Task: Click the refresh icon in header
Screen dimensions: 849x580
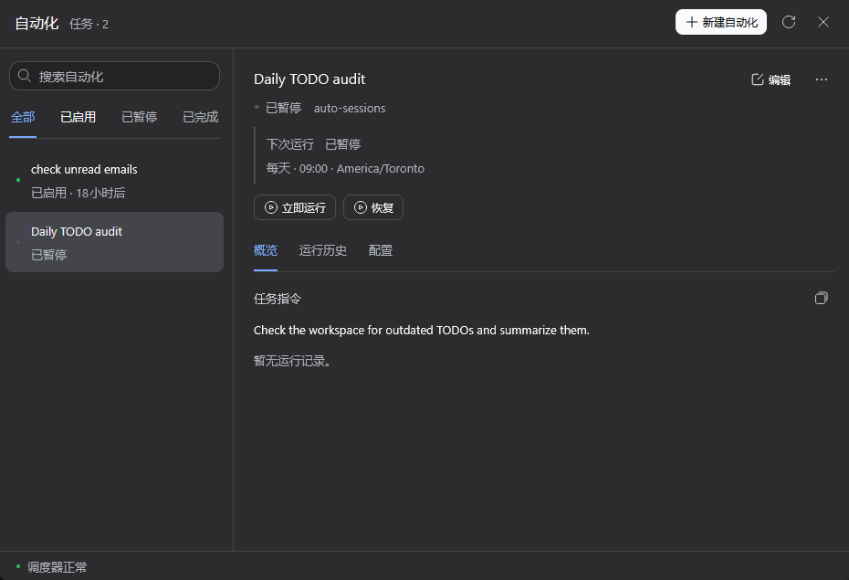Action: 789,22
